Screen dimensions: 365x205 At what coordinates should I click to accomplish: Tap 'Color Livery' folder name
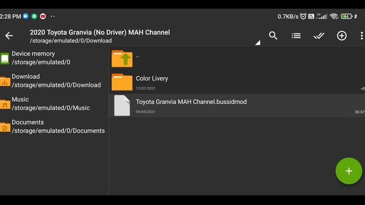[x=152, y=79]
